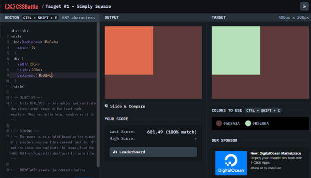
Task: Click the OUTPUT panel header label
Action: (112, 17)
